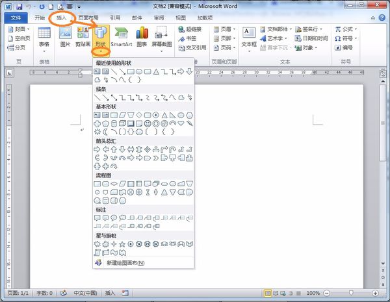Click the vertical scrollbar down arrow

383,264
